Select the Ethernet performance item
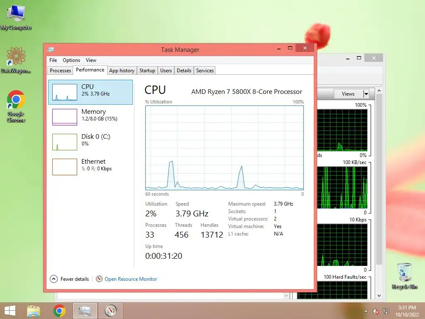 90,167
